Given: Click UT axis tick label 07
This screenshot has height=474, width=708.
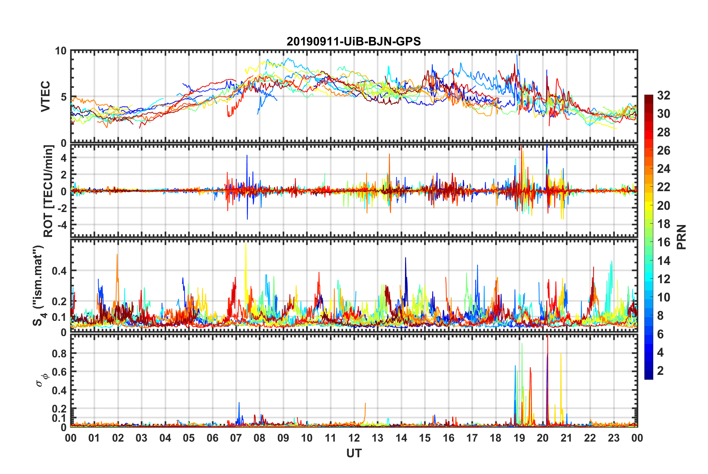Looking at the screenshot, I should pyautogui.click(x=236, y=438).
